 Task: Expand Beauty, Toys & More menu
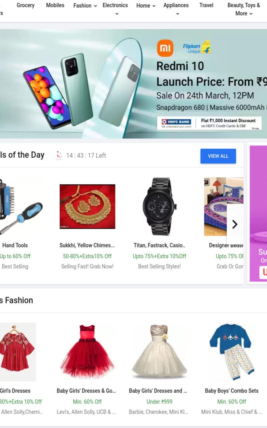[x=244, y=9]
